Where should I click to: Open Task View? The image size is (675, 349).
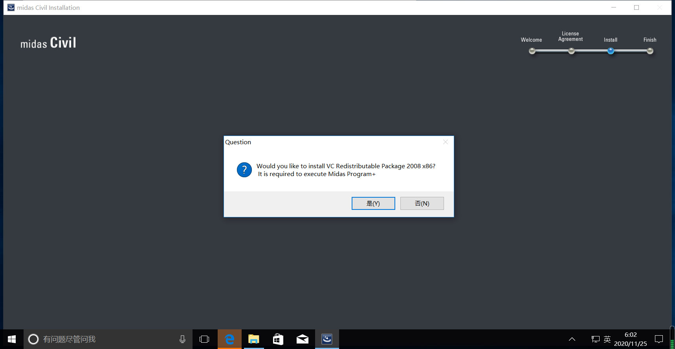204,339
